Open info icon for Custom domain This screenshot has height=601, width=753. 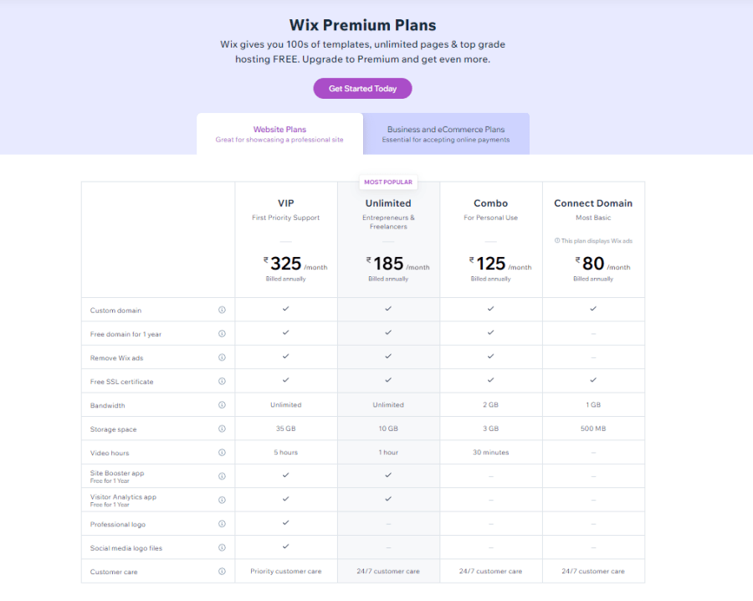pos(222,310)
